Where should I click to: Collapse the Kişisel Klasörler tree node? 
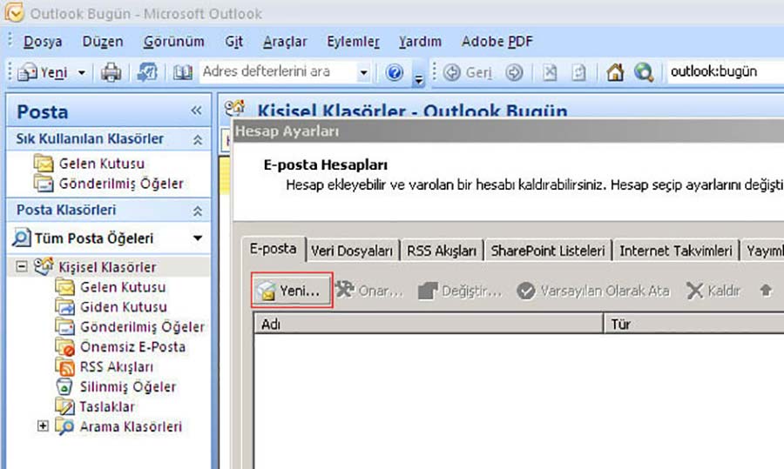click(x=22, y=266)
